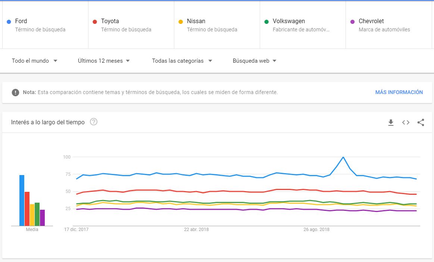This screenshot has width=434, height=262.
Task: Click the red dot beside Toyota
Action: [95, 22]
